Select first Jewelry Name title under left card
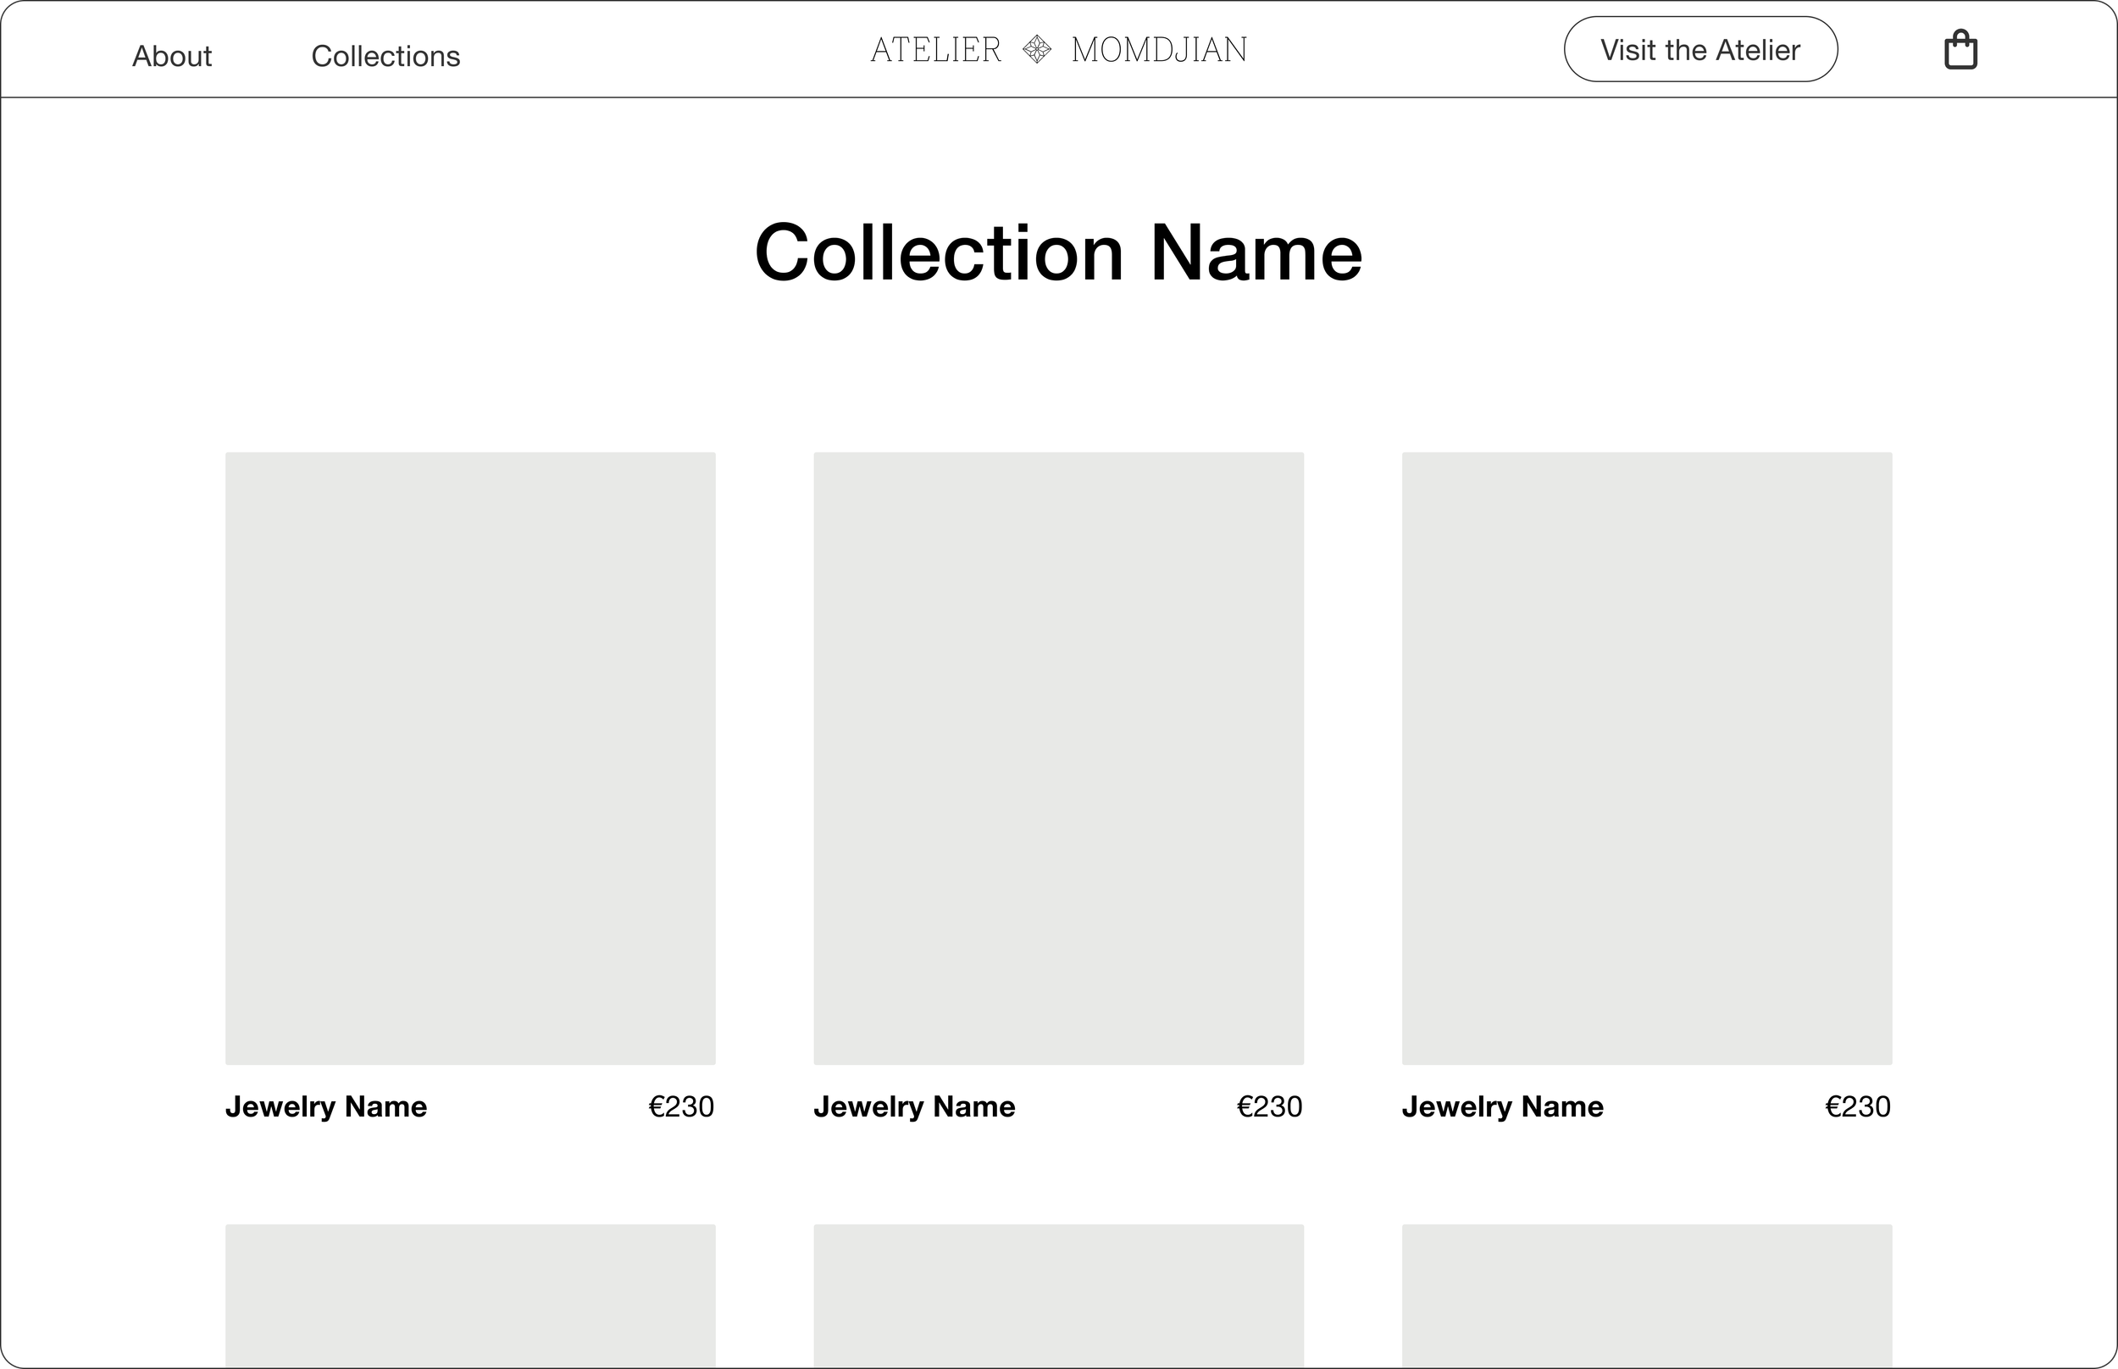Image resolution: width=2118 pixels, height=1369 pixels. click(326, 1106)
